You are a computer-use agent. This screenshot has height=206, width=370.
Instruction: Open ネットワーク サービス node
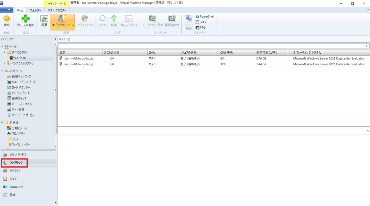pos(21,115)
